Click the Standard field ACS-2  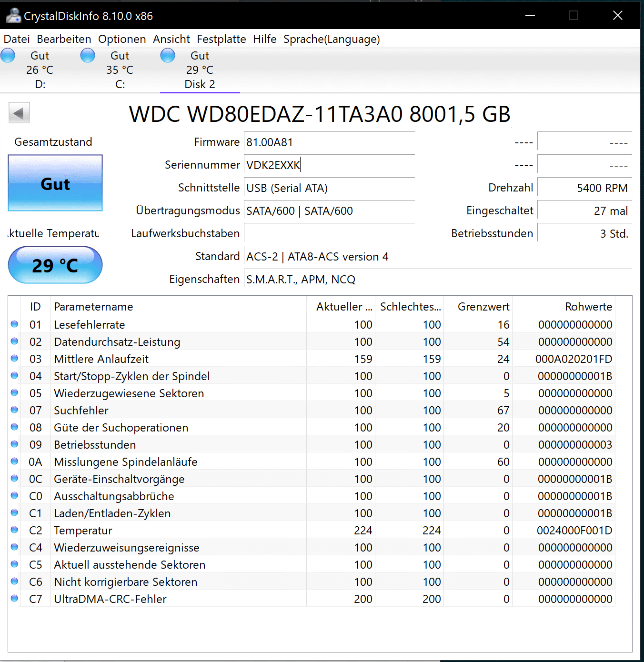tap(438, 257)
